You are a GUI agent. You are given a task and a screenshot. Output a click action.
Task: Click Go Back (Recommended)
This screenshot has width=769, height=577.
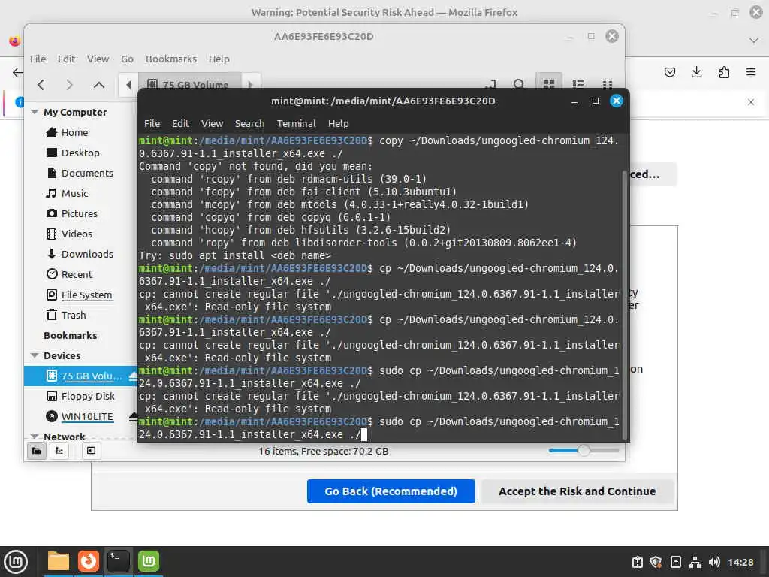pos(391,491)
